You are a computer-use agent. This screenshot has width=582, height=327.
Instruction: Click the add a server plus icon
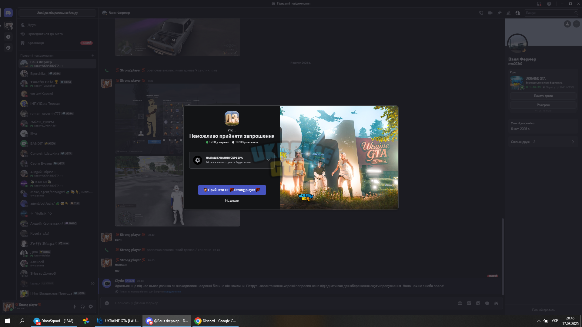pyautogui.click(x=8, y=37)
